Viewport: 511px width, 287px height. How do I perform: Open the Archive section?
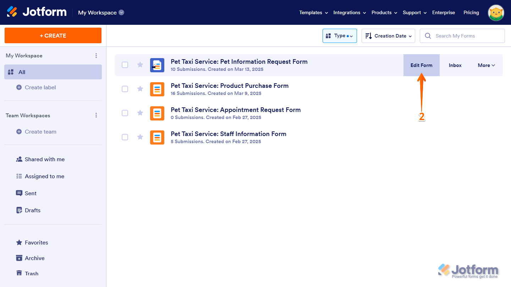[x=35, y=258]
